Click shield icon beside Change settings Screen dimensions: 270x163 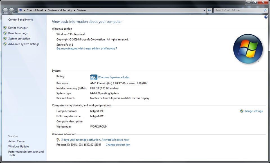pyautogui.click(x=242, y=111)
